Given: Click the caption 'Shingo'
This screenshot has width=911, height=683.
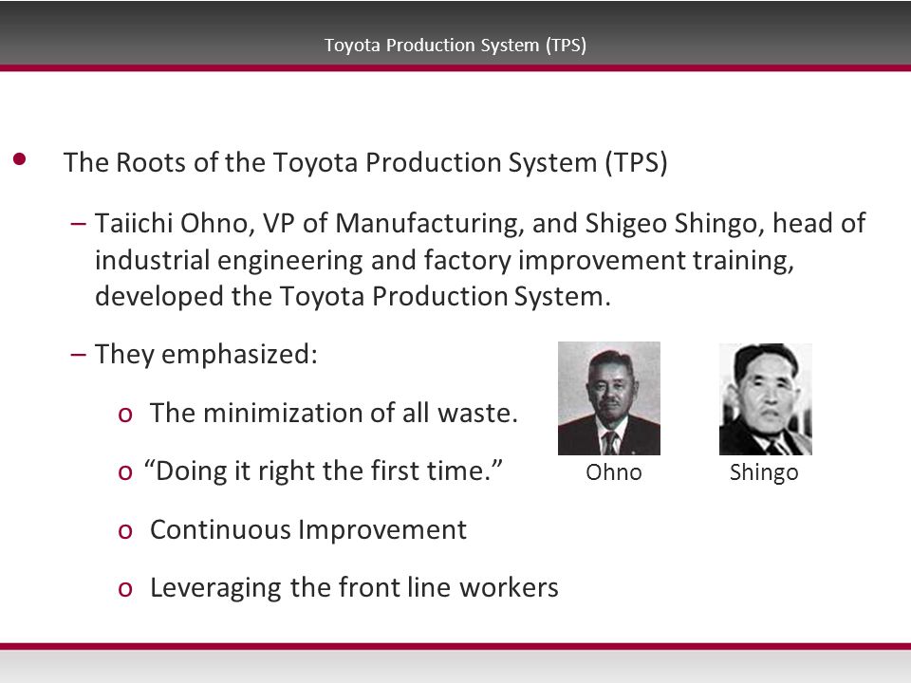Looking at the screenshot, I should 764,473.
